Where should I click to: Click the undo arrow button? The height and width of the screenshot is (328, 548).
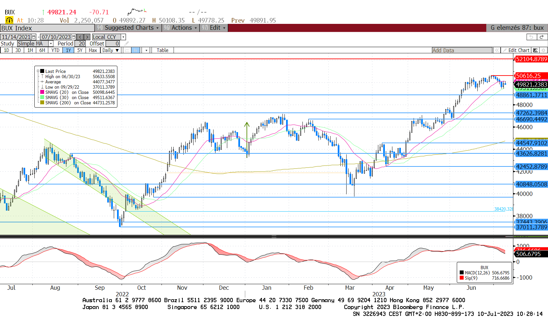(531, 37)
